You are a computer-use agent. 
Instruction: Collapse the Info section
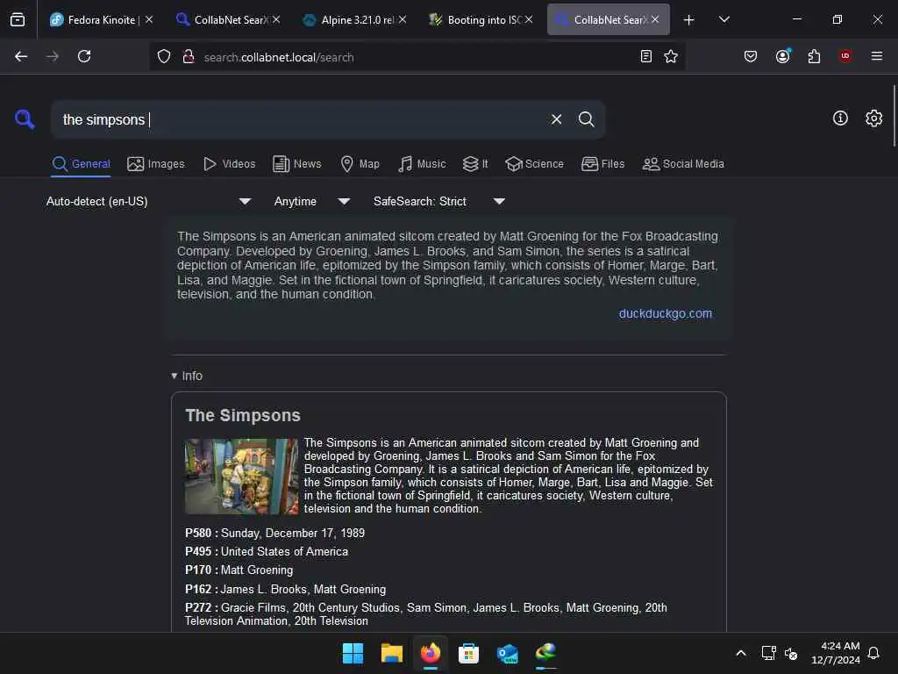tap(188, 376)
